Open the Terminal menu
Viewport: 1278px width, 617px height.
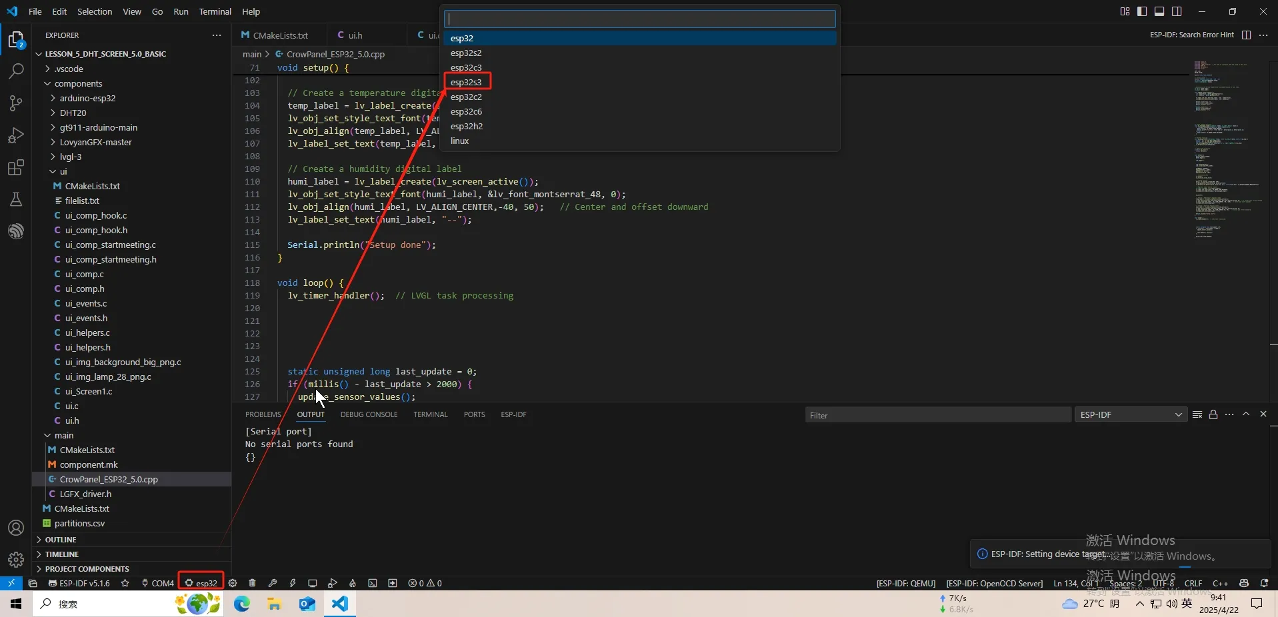215,11
